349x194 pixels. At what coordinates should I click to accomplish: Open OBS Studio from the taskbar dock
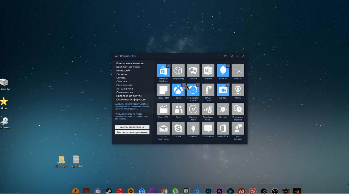pos(275,191)
